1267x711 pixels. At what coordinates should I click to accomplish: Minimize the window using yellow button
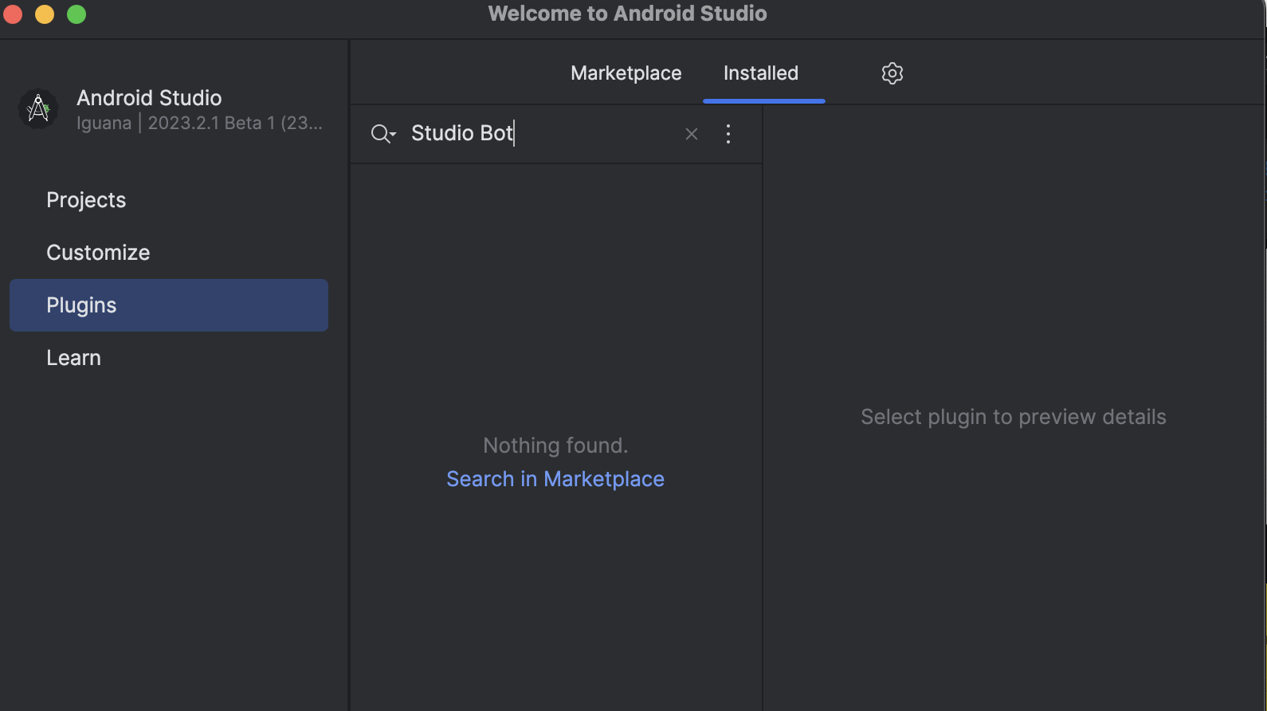click(45, 14)
